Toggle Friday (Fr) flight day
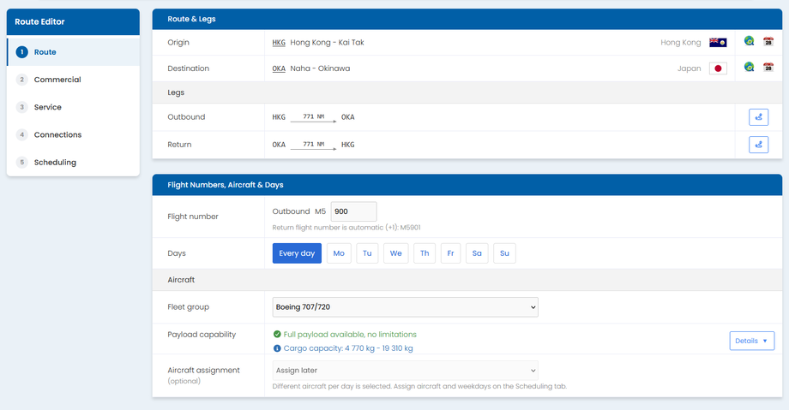Viewport: 789px width, 410px height. (x=450, y=253)
